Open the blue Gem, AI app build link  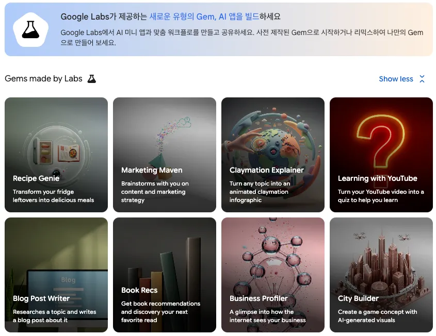tap(204, 16)
